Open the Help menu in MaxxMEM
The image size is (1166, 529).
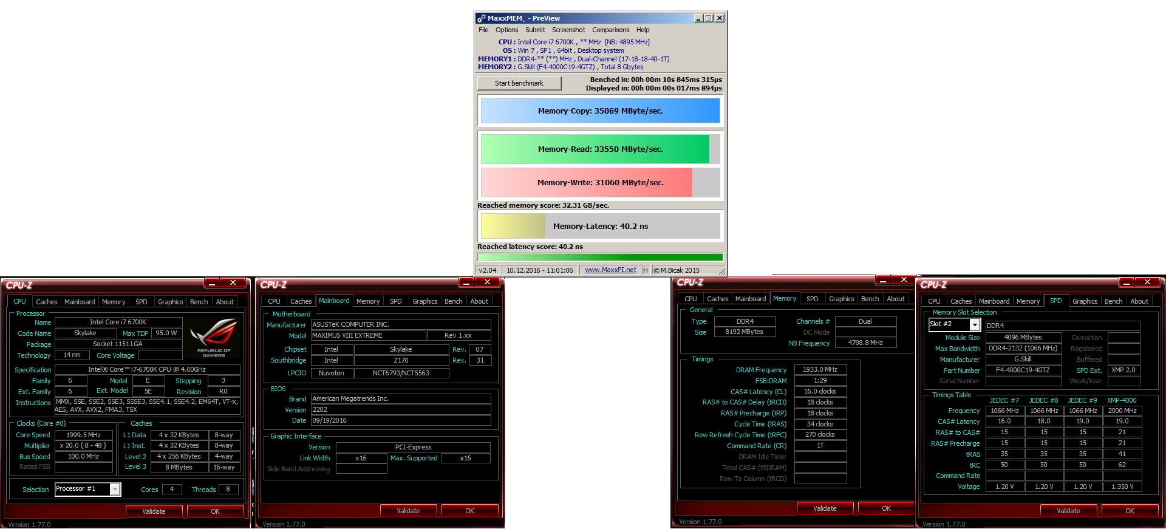pyautogui.click(x=643, y=30)
